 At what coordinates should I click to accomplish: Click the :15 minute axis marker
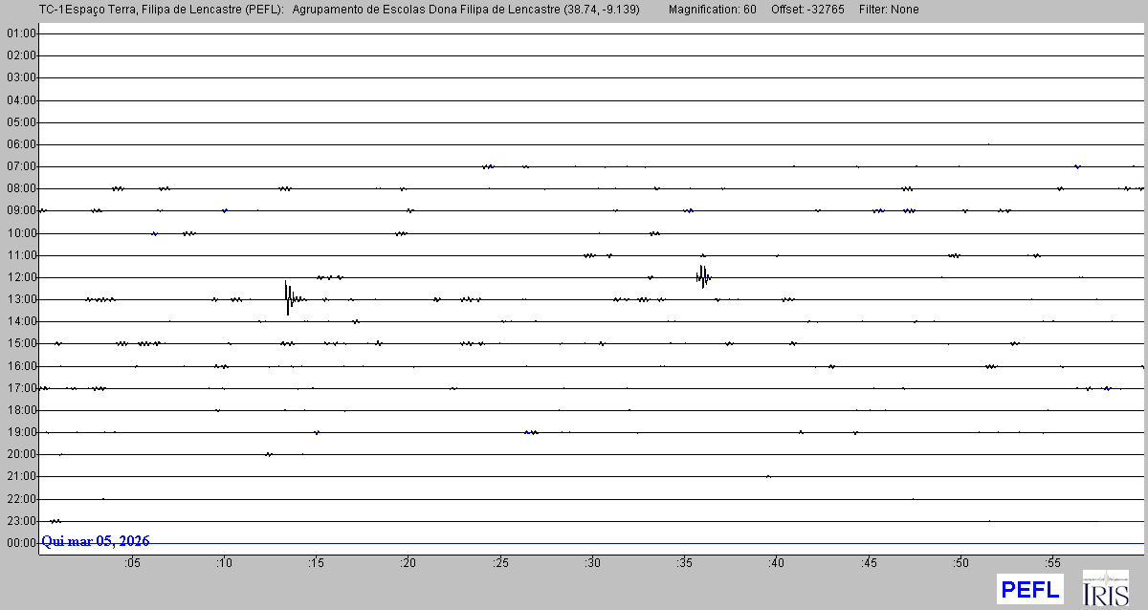(316, 563)
